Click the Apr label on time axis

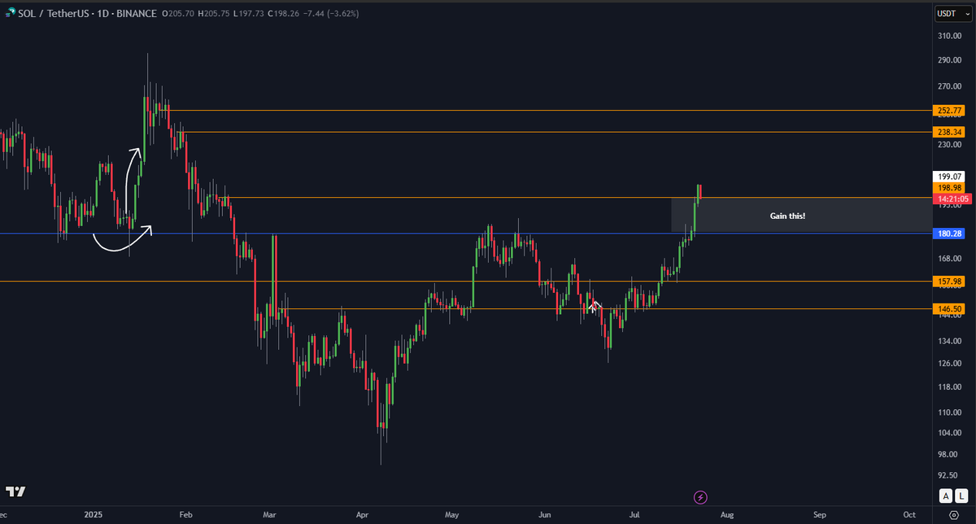[x=363, y=515]
